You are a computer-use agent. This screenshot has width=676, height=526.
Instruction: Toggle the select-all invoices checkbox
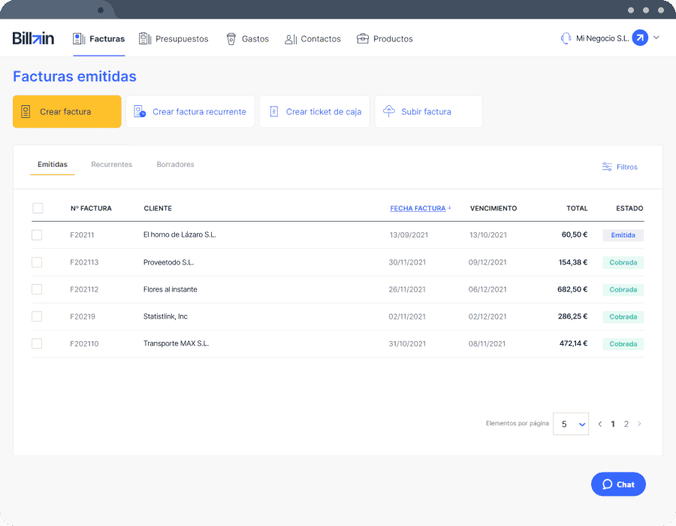coord(38,208)
